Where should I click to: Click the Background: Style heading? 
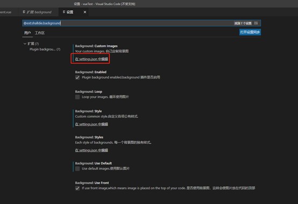click(88, 111)
